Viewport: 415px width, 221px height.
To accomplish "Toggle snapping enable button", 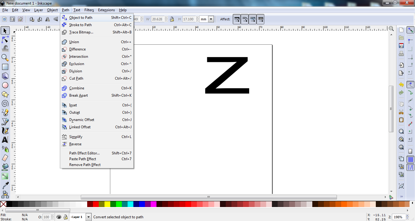I will pyautogui.click(x=411, y=30).
